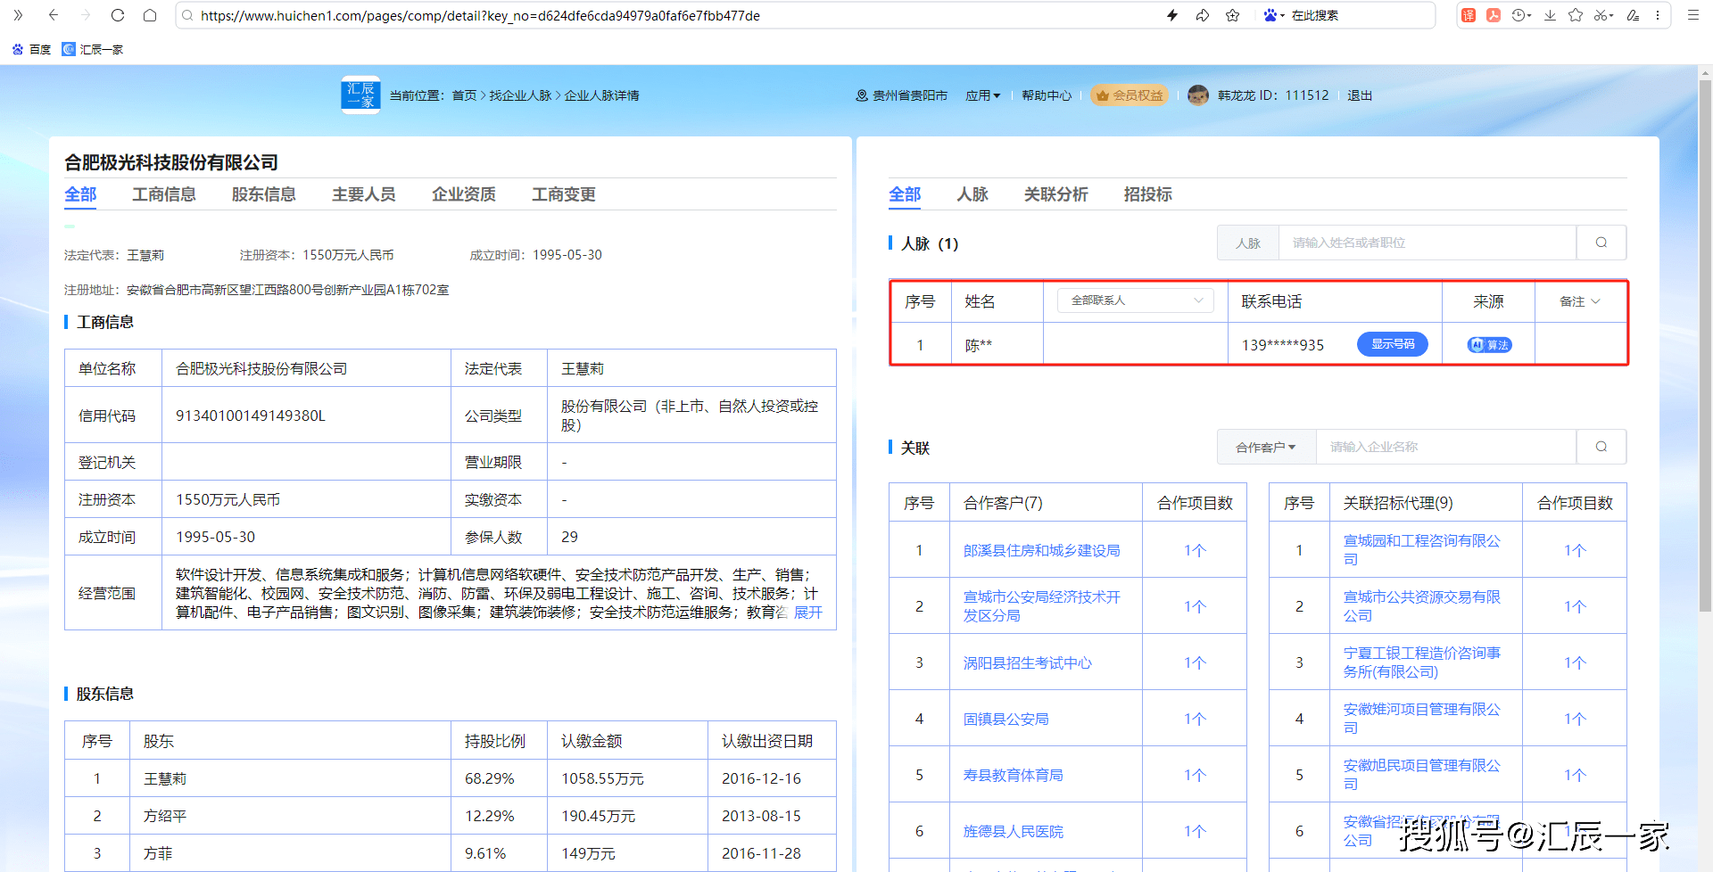
Task: Open the PDF extension icon
Action: click(1494, 15)
